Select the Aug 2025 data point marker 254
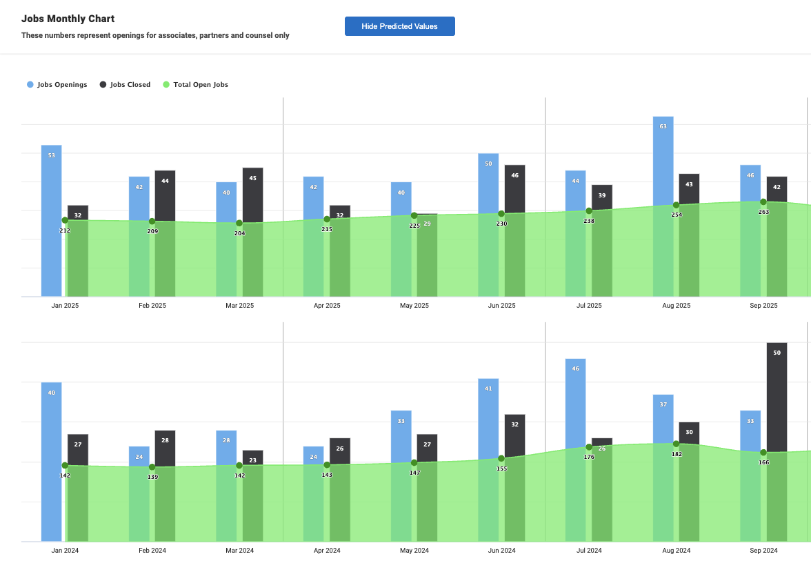 tap(676, 205)
